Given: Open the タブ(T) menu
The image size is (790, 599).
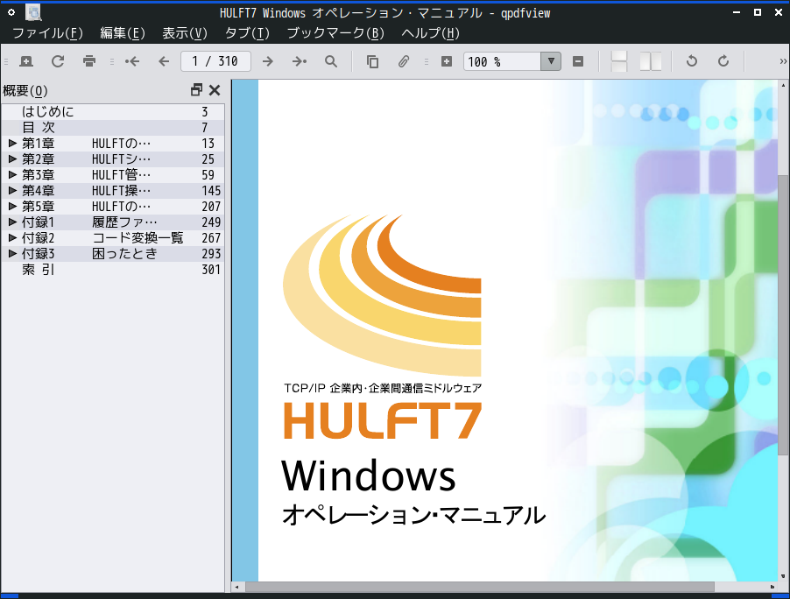Looking at the screenshot, I should click(x=247, y=33).
